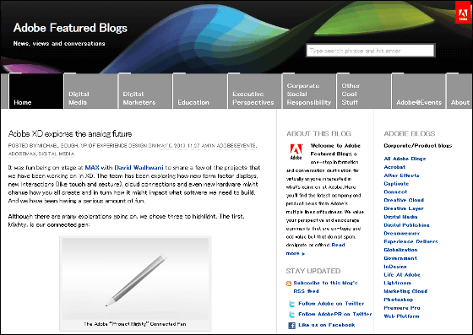Viewport: 473px width, 335px height.
Task: Open the Adobe XD explores analog future post
Action: [x=70, y=134]
